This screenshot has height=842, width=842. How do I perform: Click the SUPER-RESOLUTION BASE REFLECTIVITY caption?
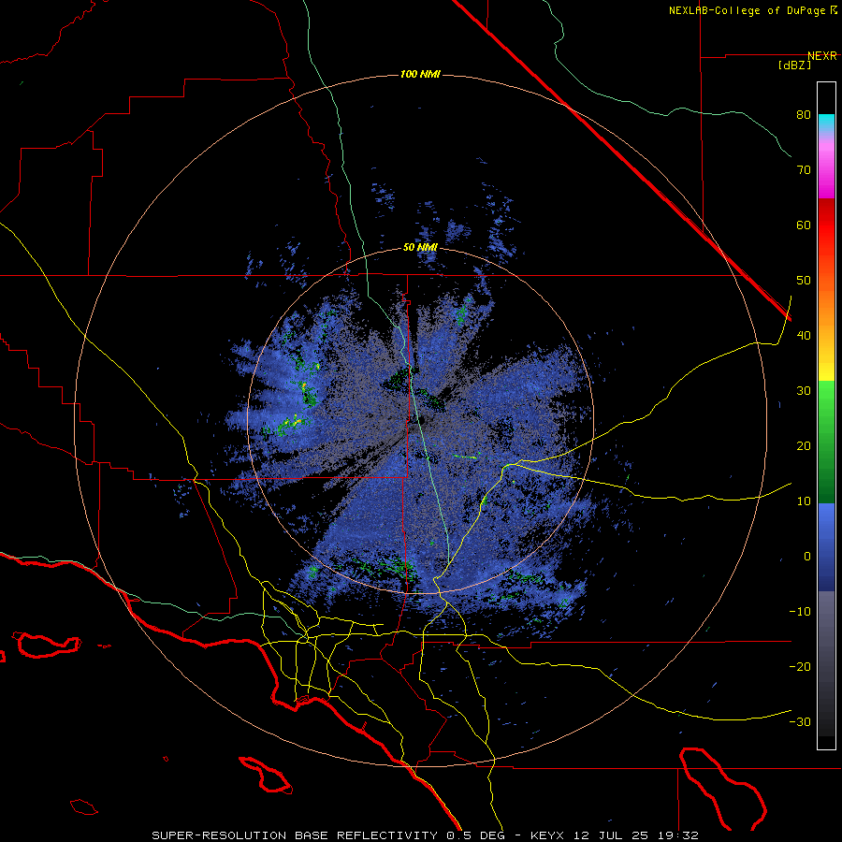(295, 835)
